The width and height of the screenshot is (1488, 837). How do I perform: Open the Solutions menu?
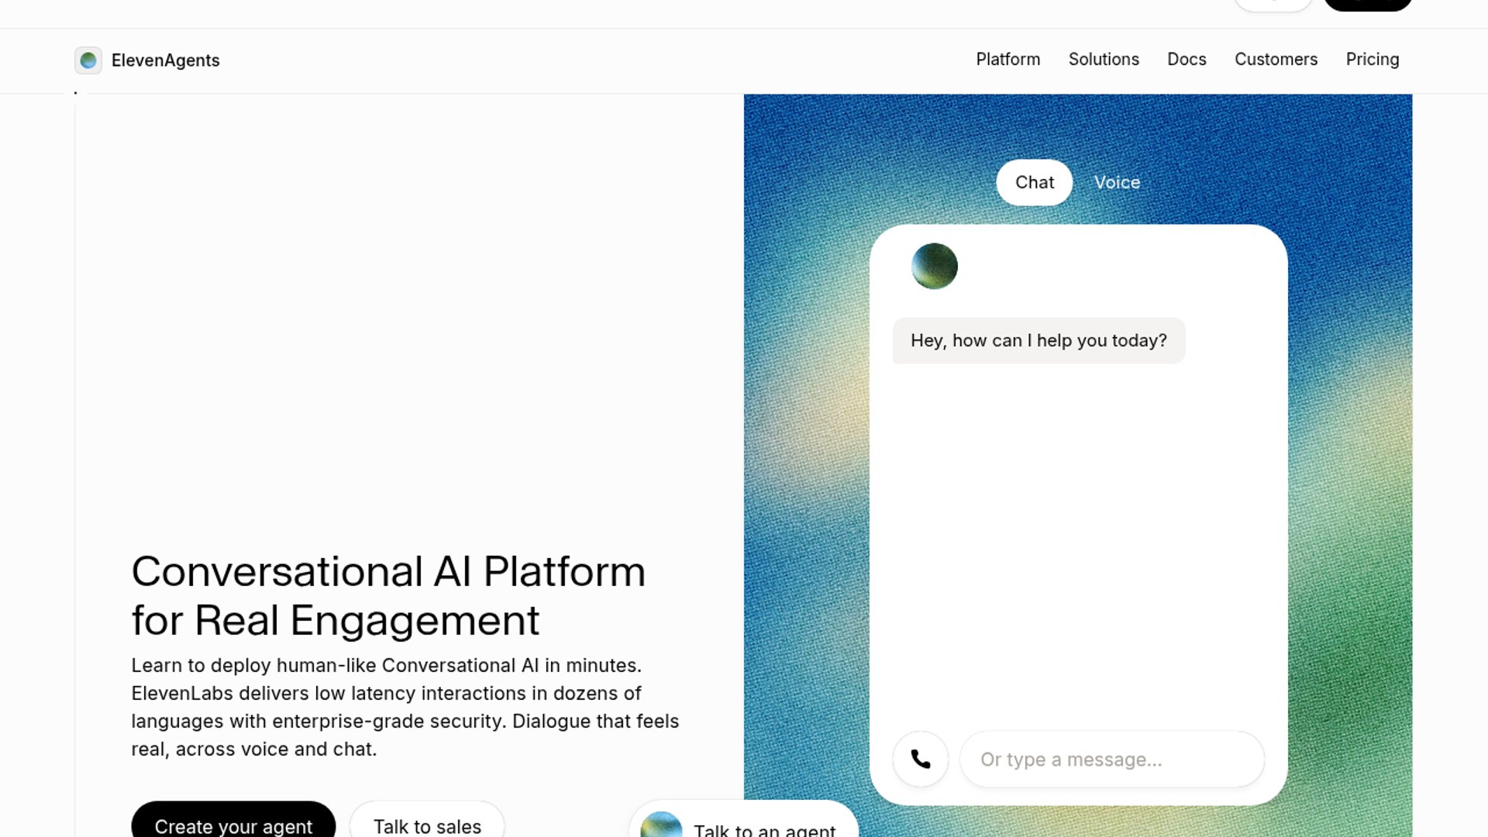(1104, 60)
